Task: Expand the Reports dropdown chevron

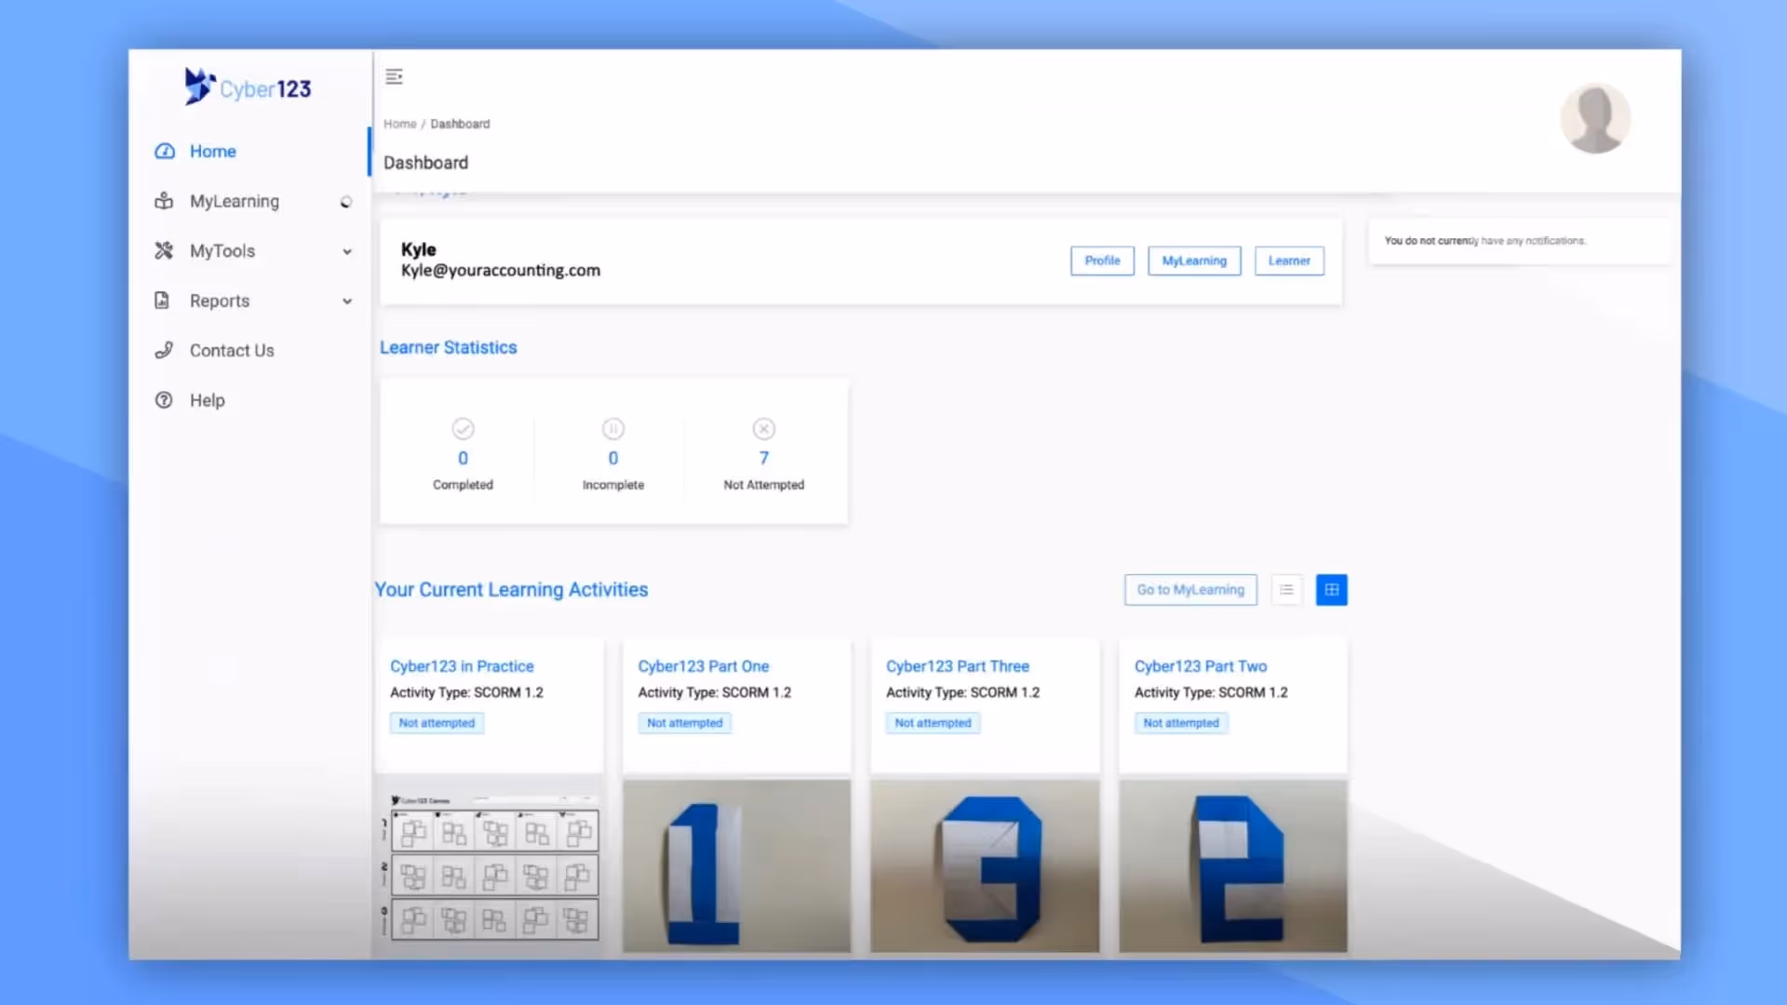Action: [347, 301]
